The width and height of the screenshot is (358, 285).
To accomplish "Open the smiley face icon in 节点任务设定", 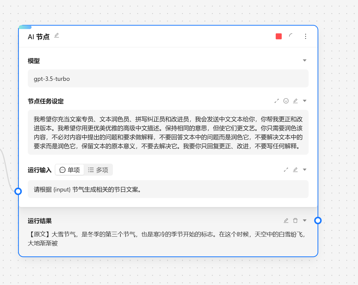I will 286,101.
